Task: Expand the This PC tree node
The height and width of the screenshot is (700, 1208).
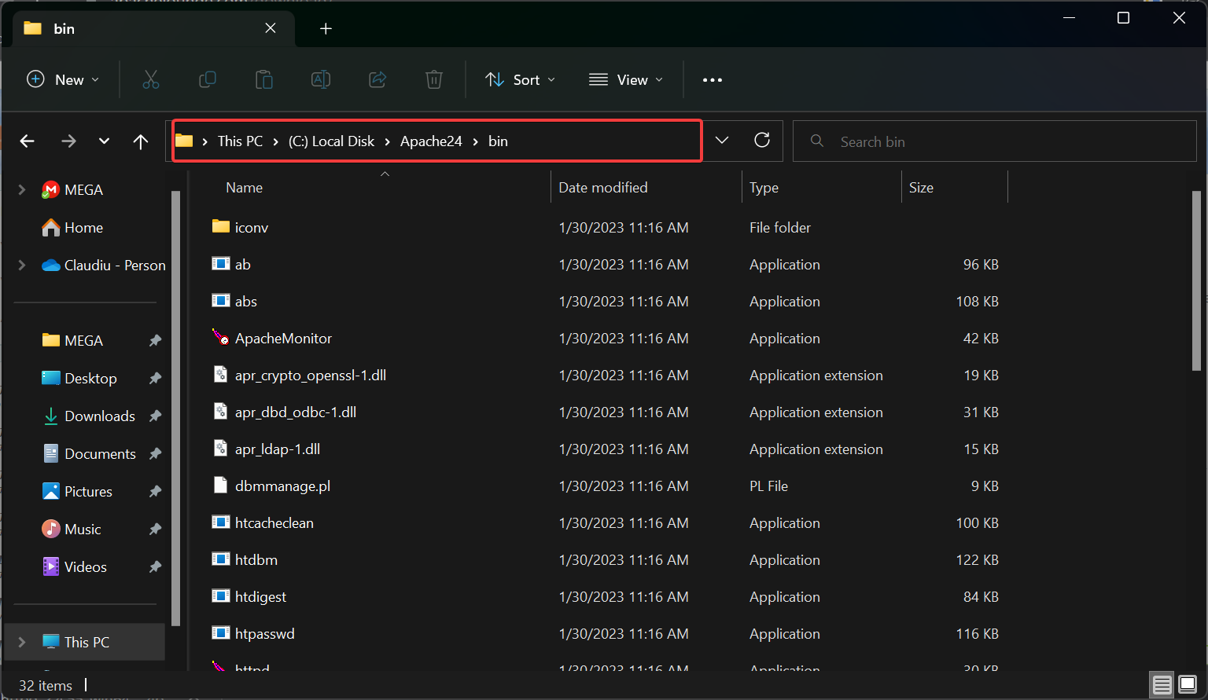Action: click(22, 642)
